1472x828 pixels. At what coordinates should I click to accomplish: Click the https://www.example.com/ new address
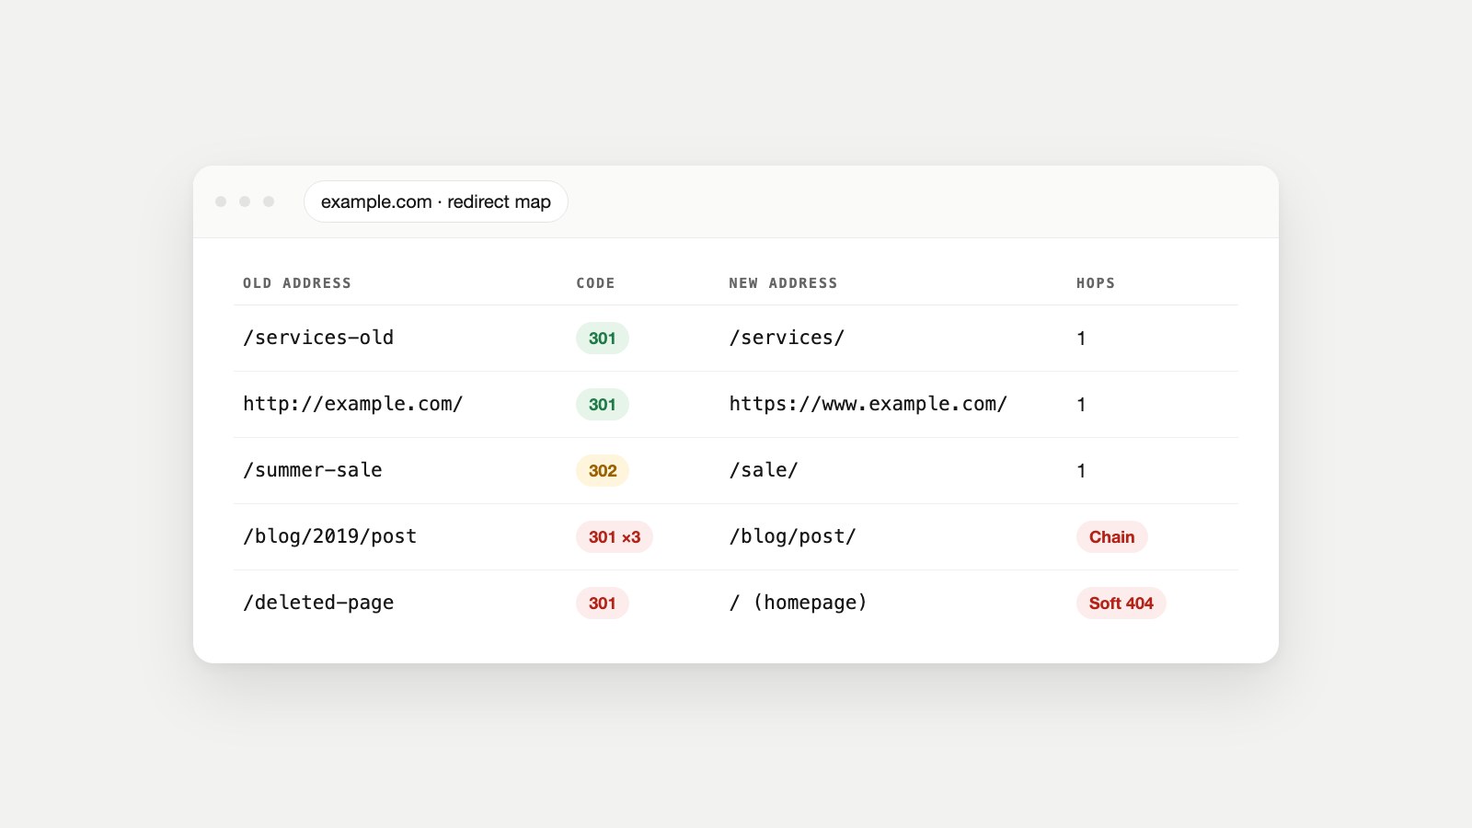point(868,404)
